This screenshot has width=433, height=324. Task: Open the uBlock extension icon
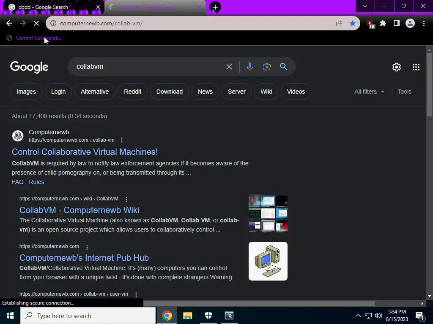pyautogui.click(x=370, y=24)
